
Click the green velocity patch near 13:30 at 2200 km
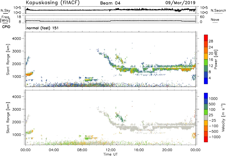121,118
